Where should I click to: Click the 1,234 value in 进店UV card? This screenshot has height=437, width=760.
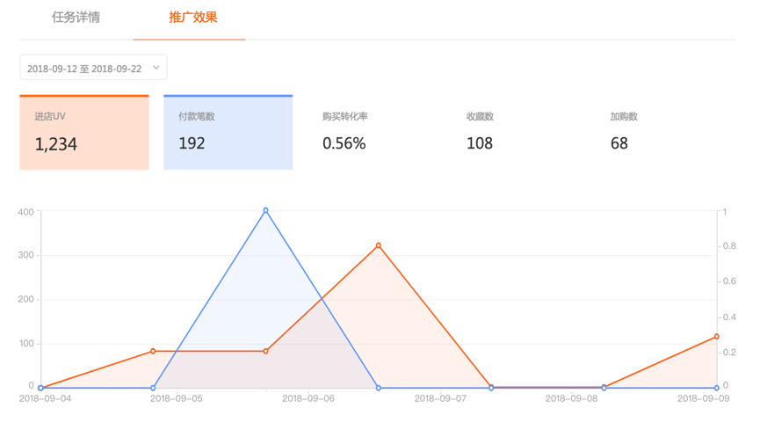[55, 144]
